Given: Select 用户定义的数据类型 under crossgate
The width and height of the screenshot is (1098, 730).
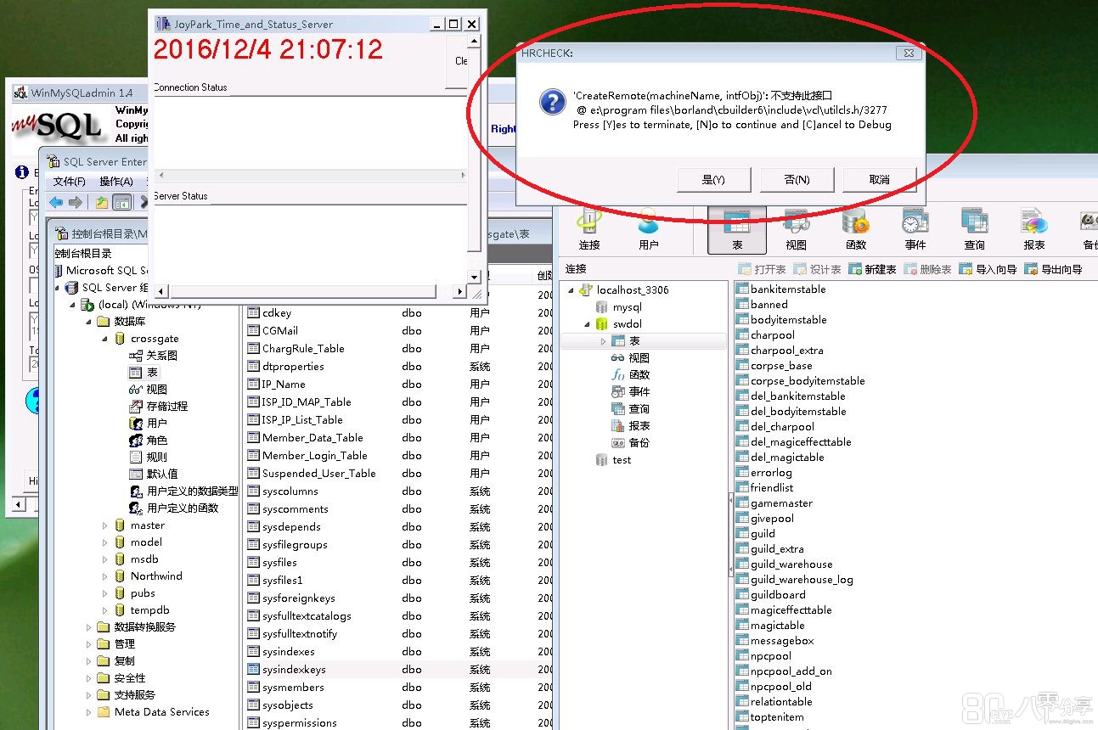Looking at the screenshot, I should [183, 491].
